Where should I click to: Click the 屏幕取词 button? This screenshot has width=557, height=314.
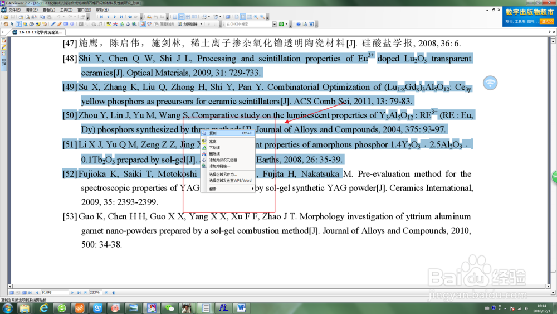click(164, 24)
